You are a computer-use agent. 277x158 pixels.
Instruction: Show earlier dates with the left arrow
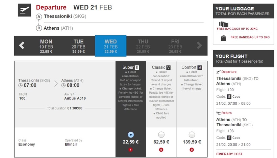pyautogui.click(x=22, y=45)
